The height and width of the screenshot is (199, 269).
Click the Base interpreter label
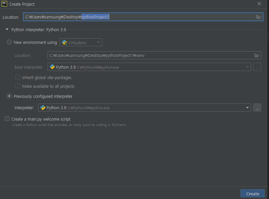[29, 67]
